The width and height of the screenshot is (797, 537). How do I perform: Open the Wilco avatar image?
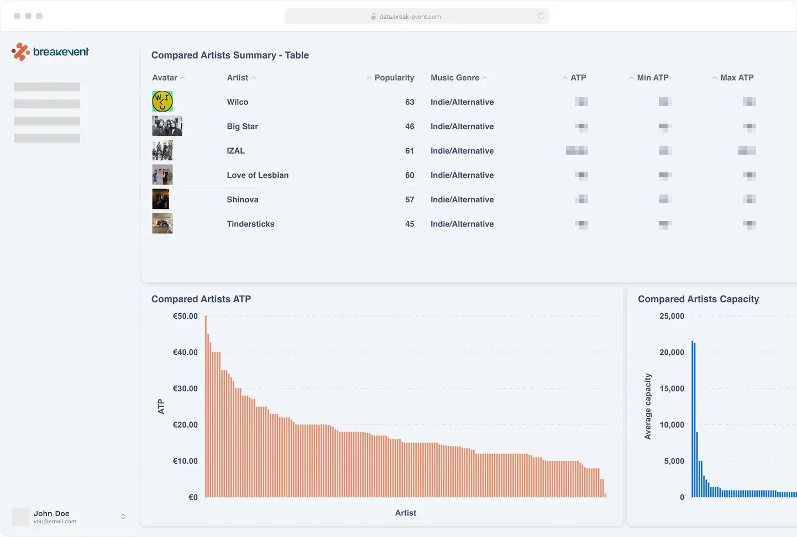pyautogui.click(x=162, y=102)
